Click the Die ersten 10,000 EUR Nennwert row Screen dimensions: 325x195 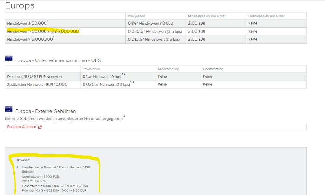coord(156,76)
